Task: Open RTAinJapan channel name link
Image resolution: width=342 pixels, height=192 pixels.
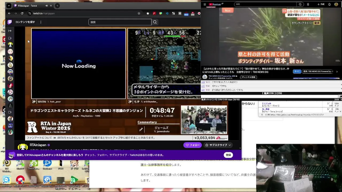Action: pos(38,145)
